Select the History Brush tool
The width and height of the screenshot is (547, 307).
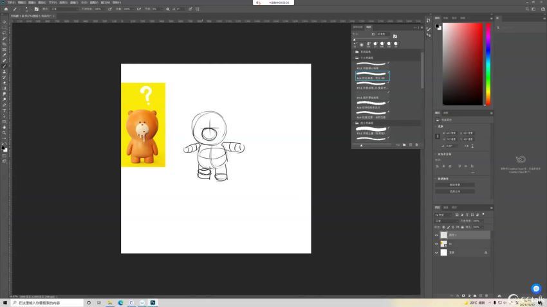[x=5, y=77]
